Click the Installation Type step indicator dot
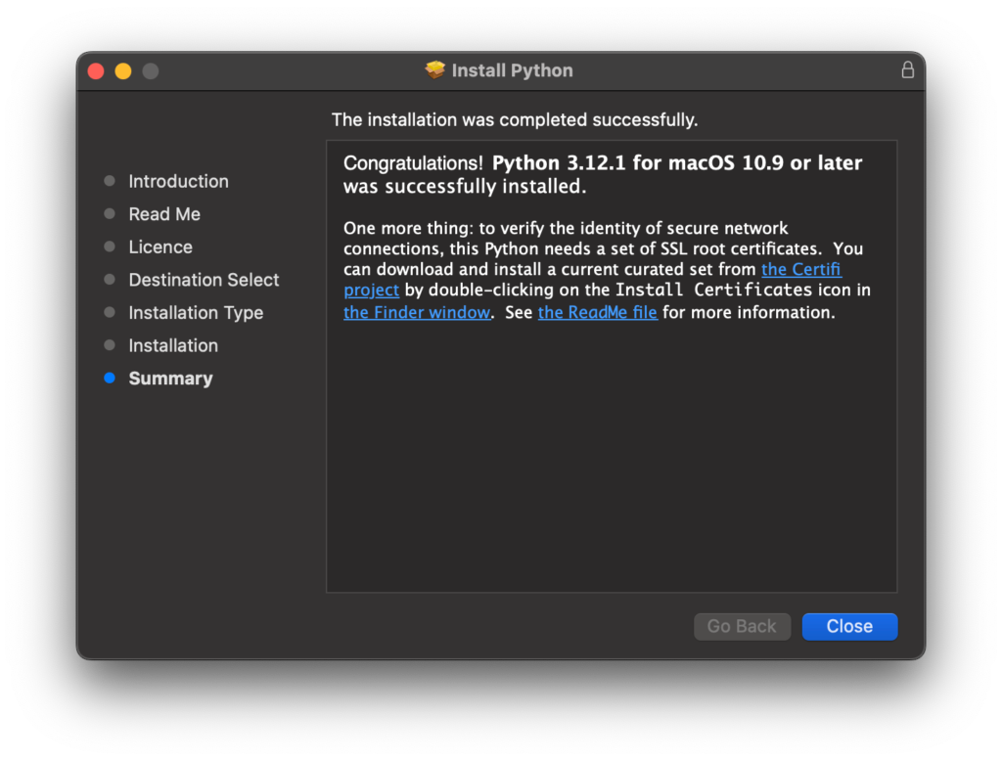The width and height of the screenshot is (1002, 761). pos(110,312)
